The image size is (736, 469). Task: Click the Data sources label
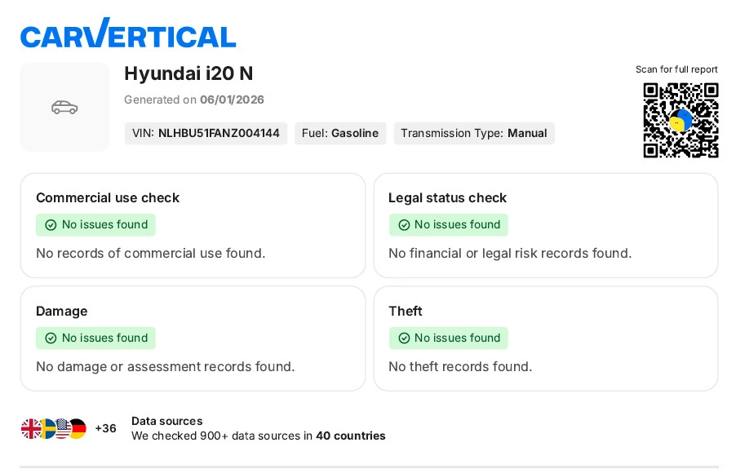tap(166, 421)
